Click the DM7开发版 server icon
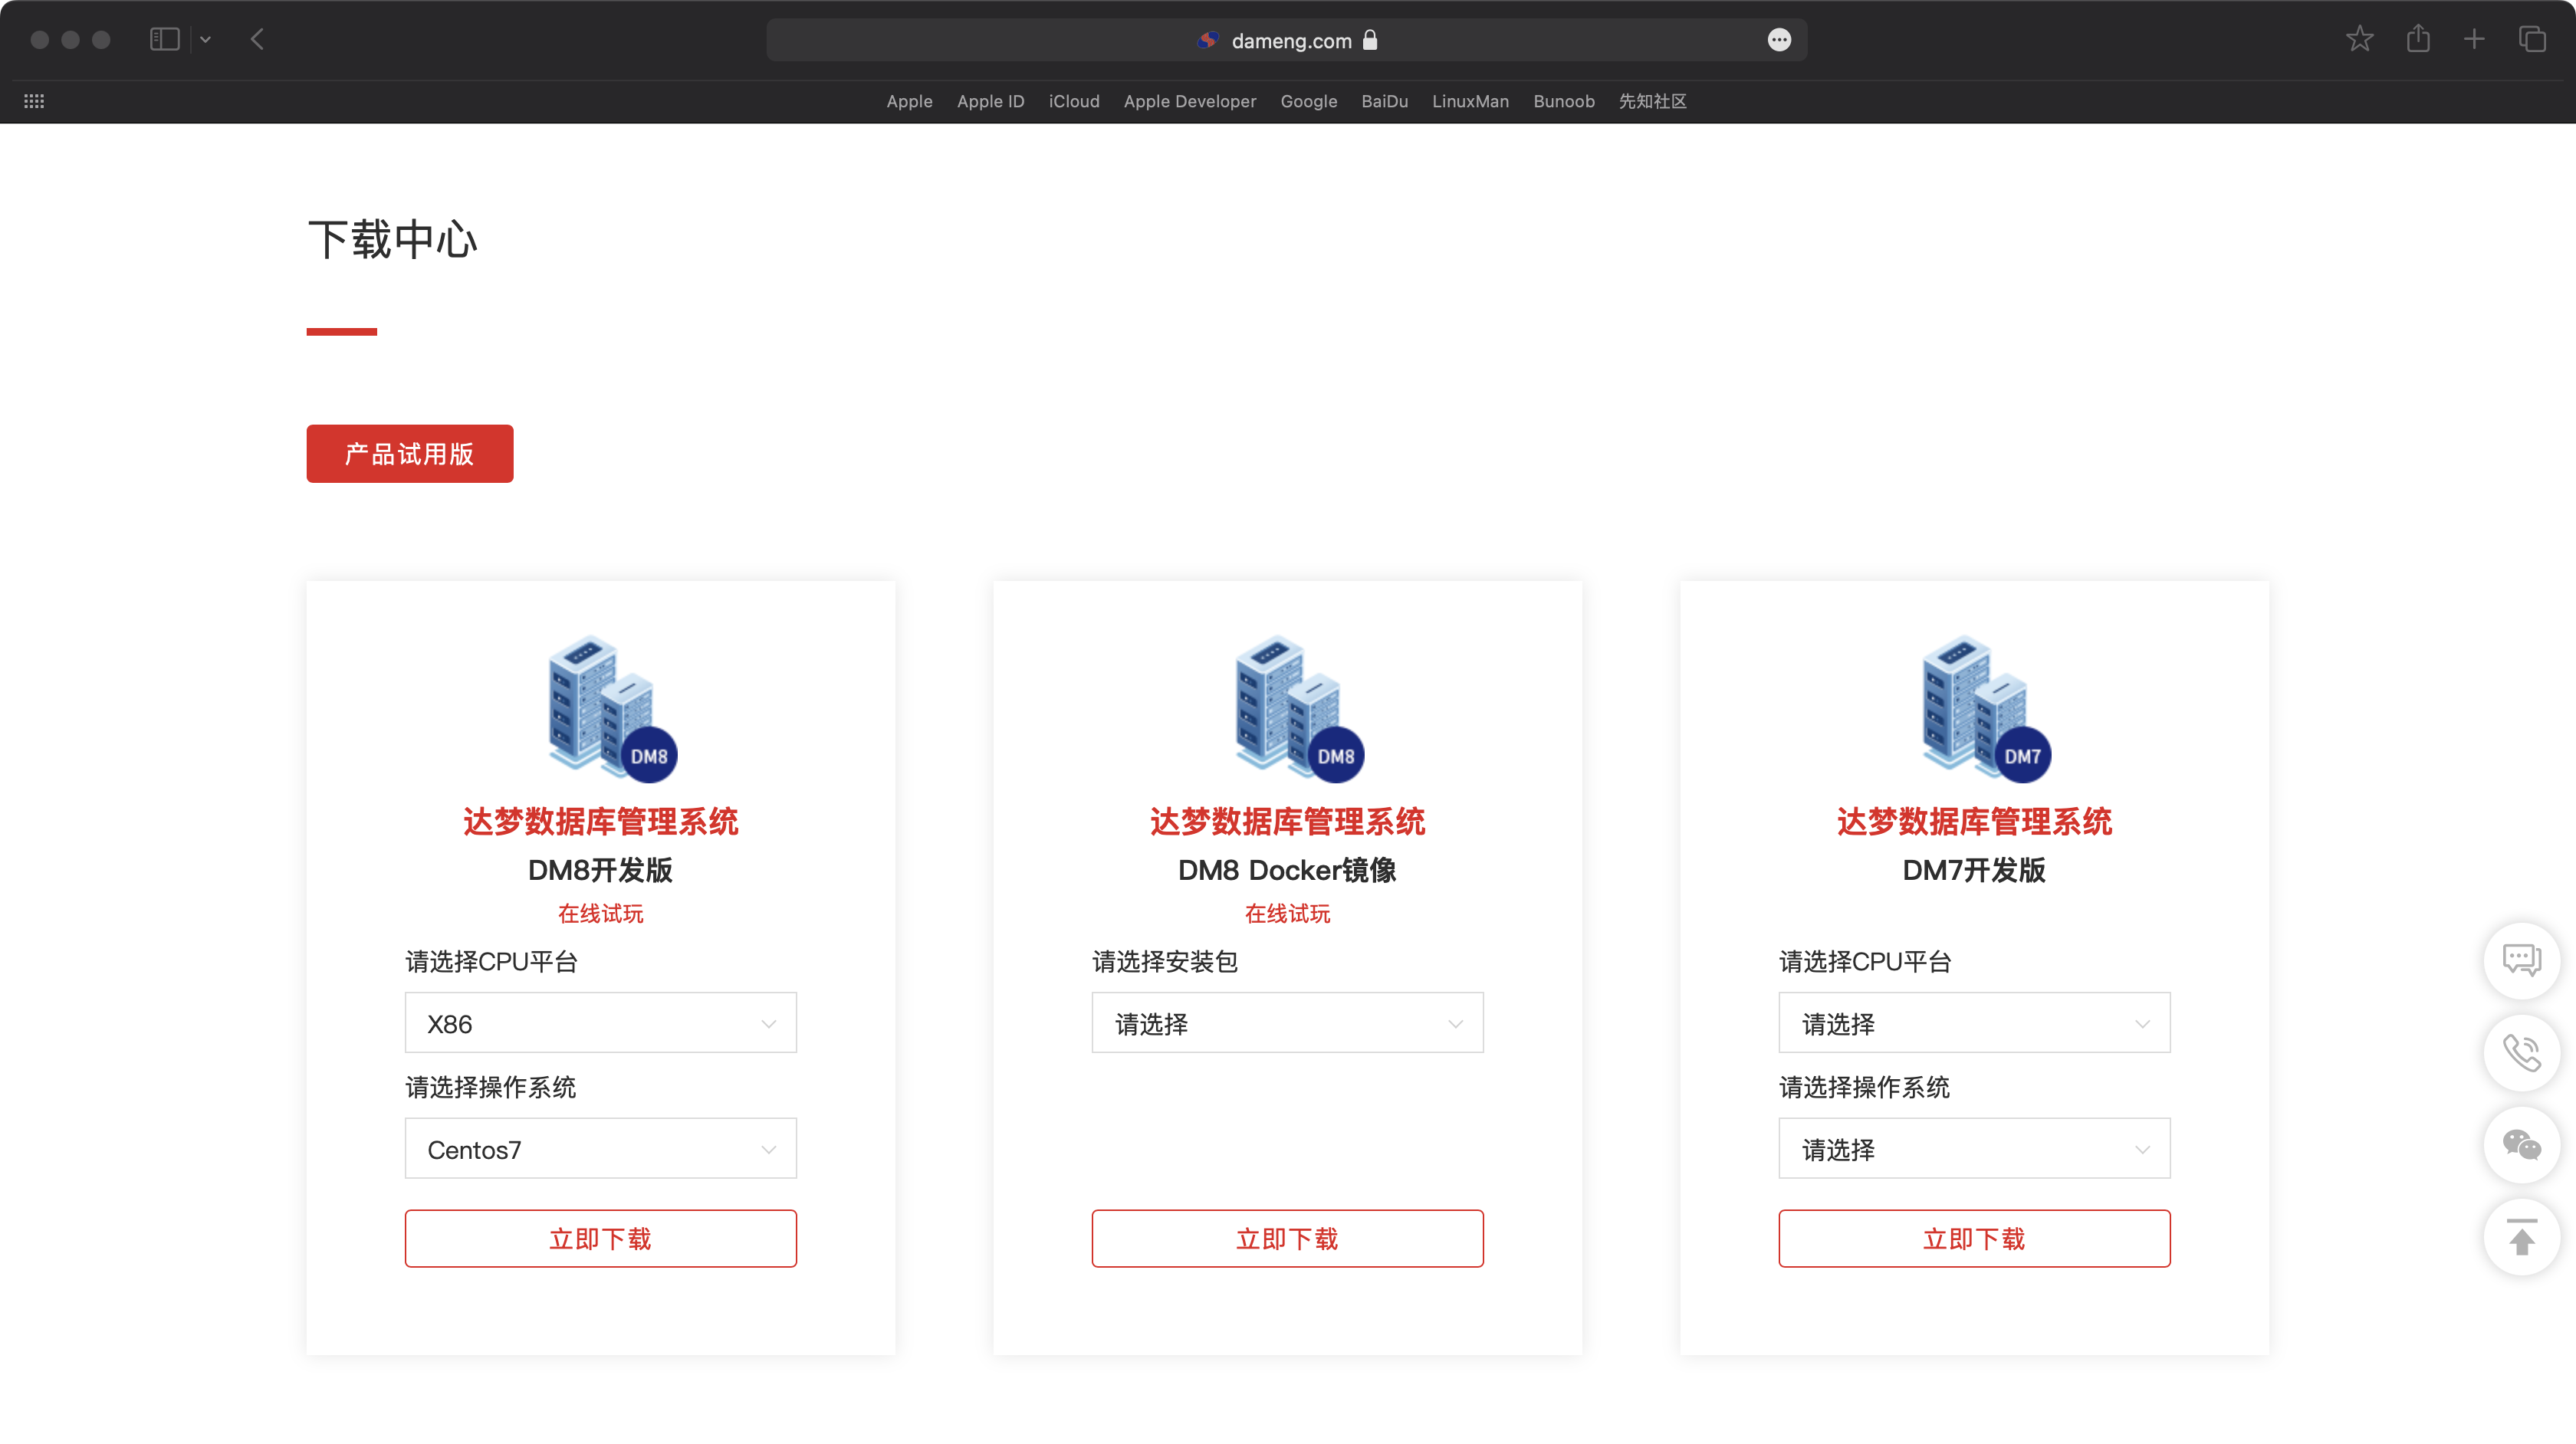The width and height of the screenshot is (2576, 1444). click(x=1986, y=709)
